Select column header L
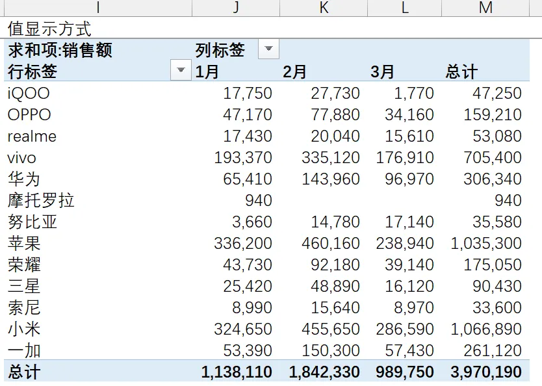This screenshot has width=542, height=386. (x=404, y=7)
